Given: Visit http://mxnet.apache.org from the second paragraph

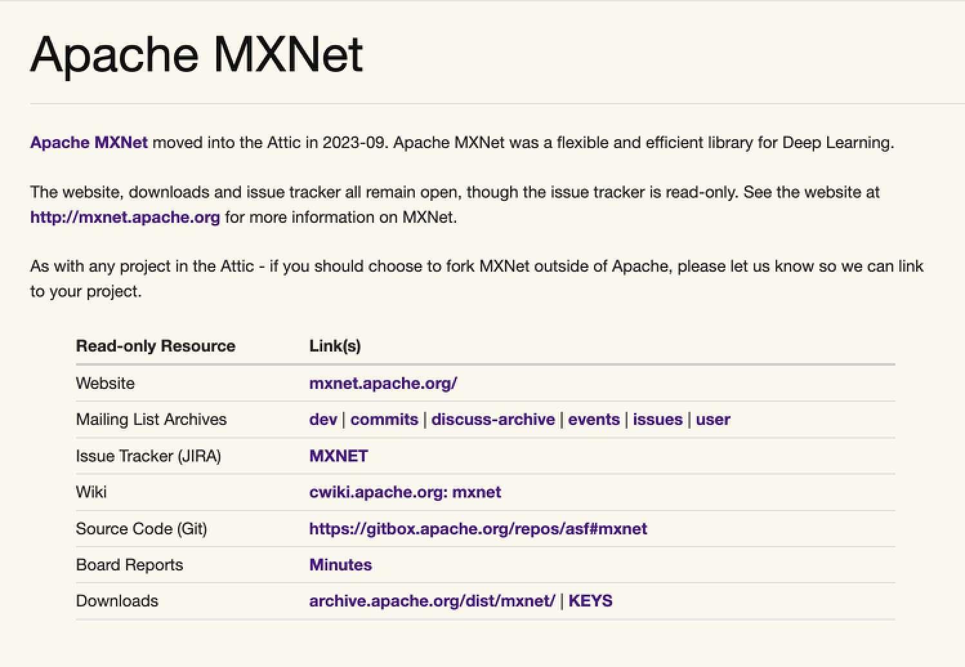Looking at the screenshot, I should 125,217.
